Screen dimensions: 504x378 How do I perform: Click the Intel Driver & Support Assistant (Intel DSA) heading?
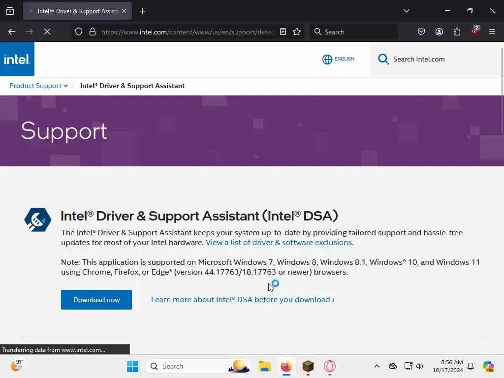[199, 216]
